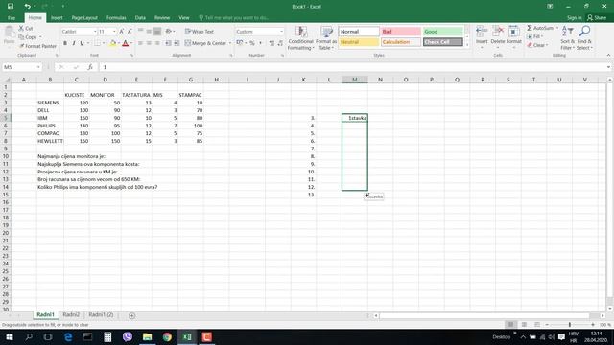Screen dimensions: 614x345
Task: Switch to the Data tab
Action: 140,17
